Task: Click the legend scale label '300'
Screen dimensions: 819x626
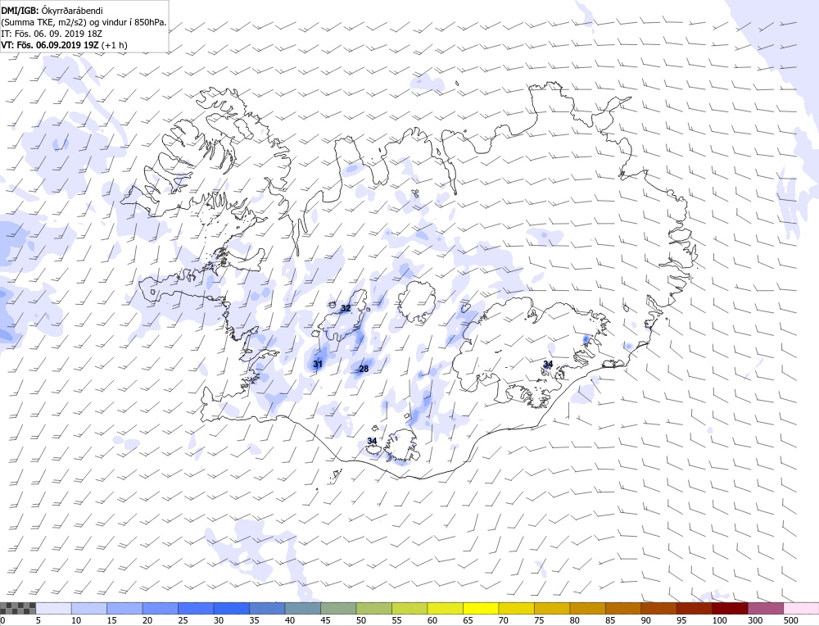Action: tap(755, 620)
